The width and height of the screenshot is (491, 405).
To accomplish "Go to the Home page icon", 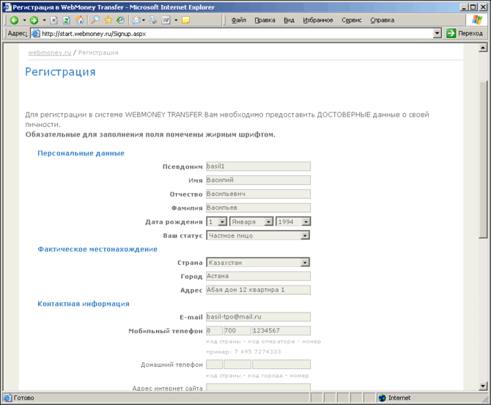I will point(80,20).
